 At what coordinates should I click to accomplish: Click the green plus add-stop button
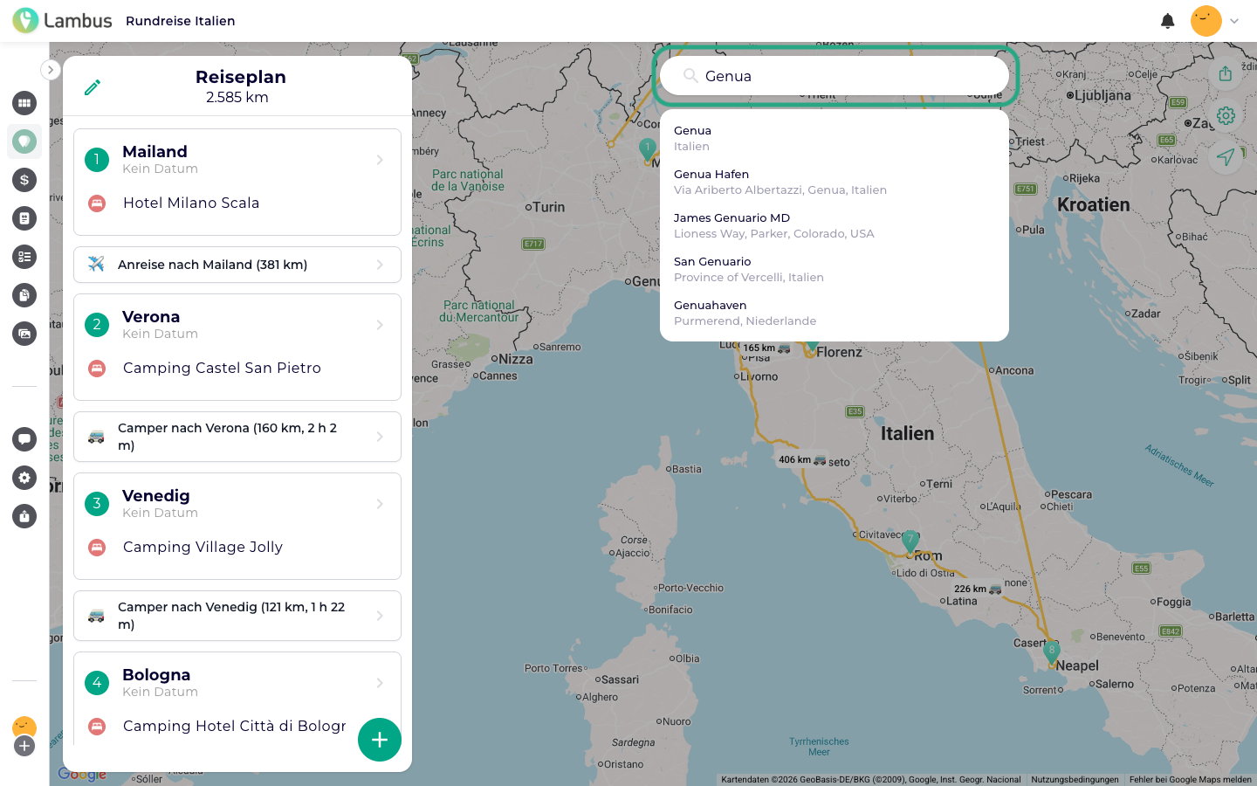[380, 740]
